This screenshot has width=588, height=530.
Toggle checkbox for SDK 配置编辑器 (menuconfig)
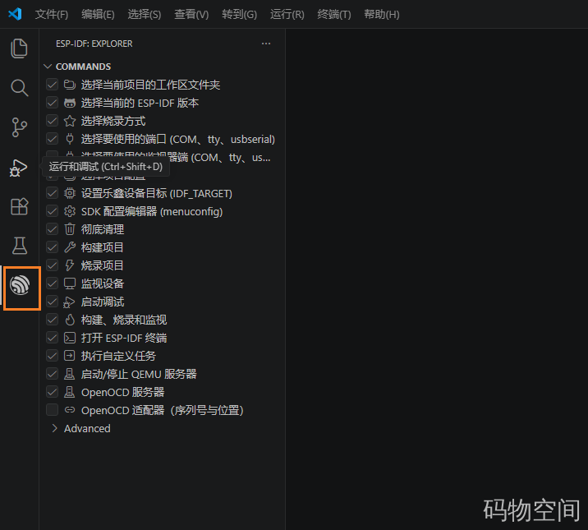pyautogui.click(x=52, y=211)
